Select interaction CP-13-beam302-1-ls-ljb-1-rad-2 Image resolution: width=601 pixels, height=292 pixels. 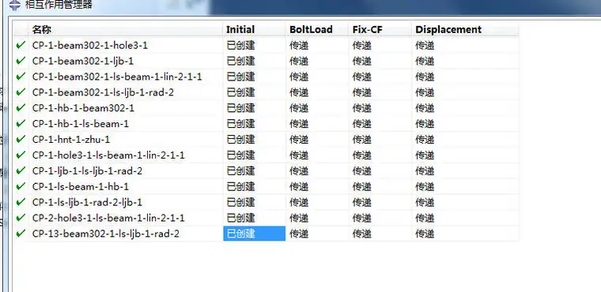[x=106, y=234]
